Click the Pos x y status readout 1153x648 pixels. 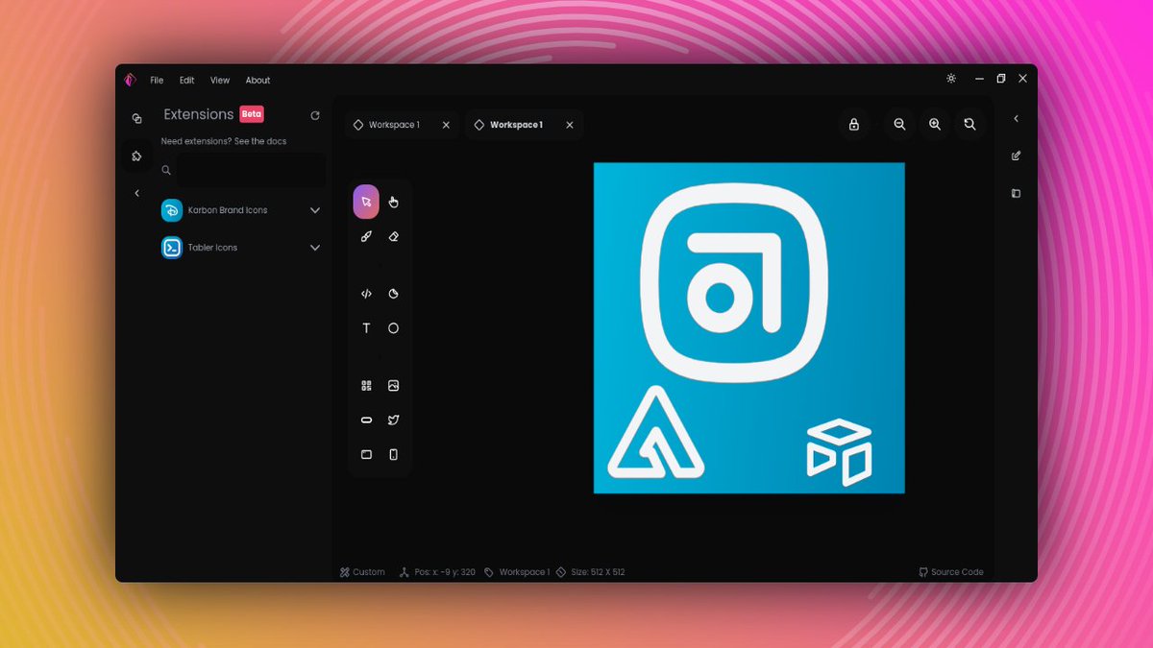tap(437, 572)
